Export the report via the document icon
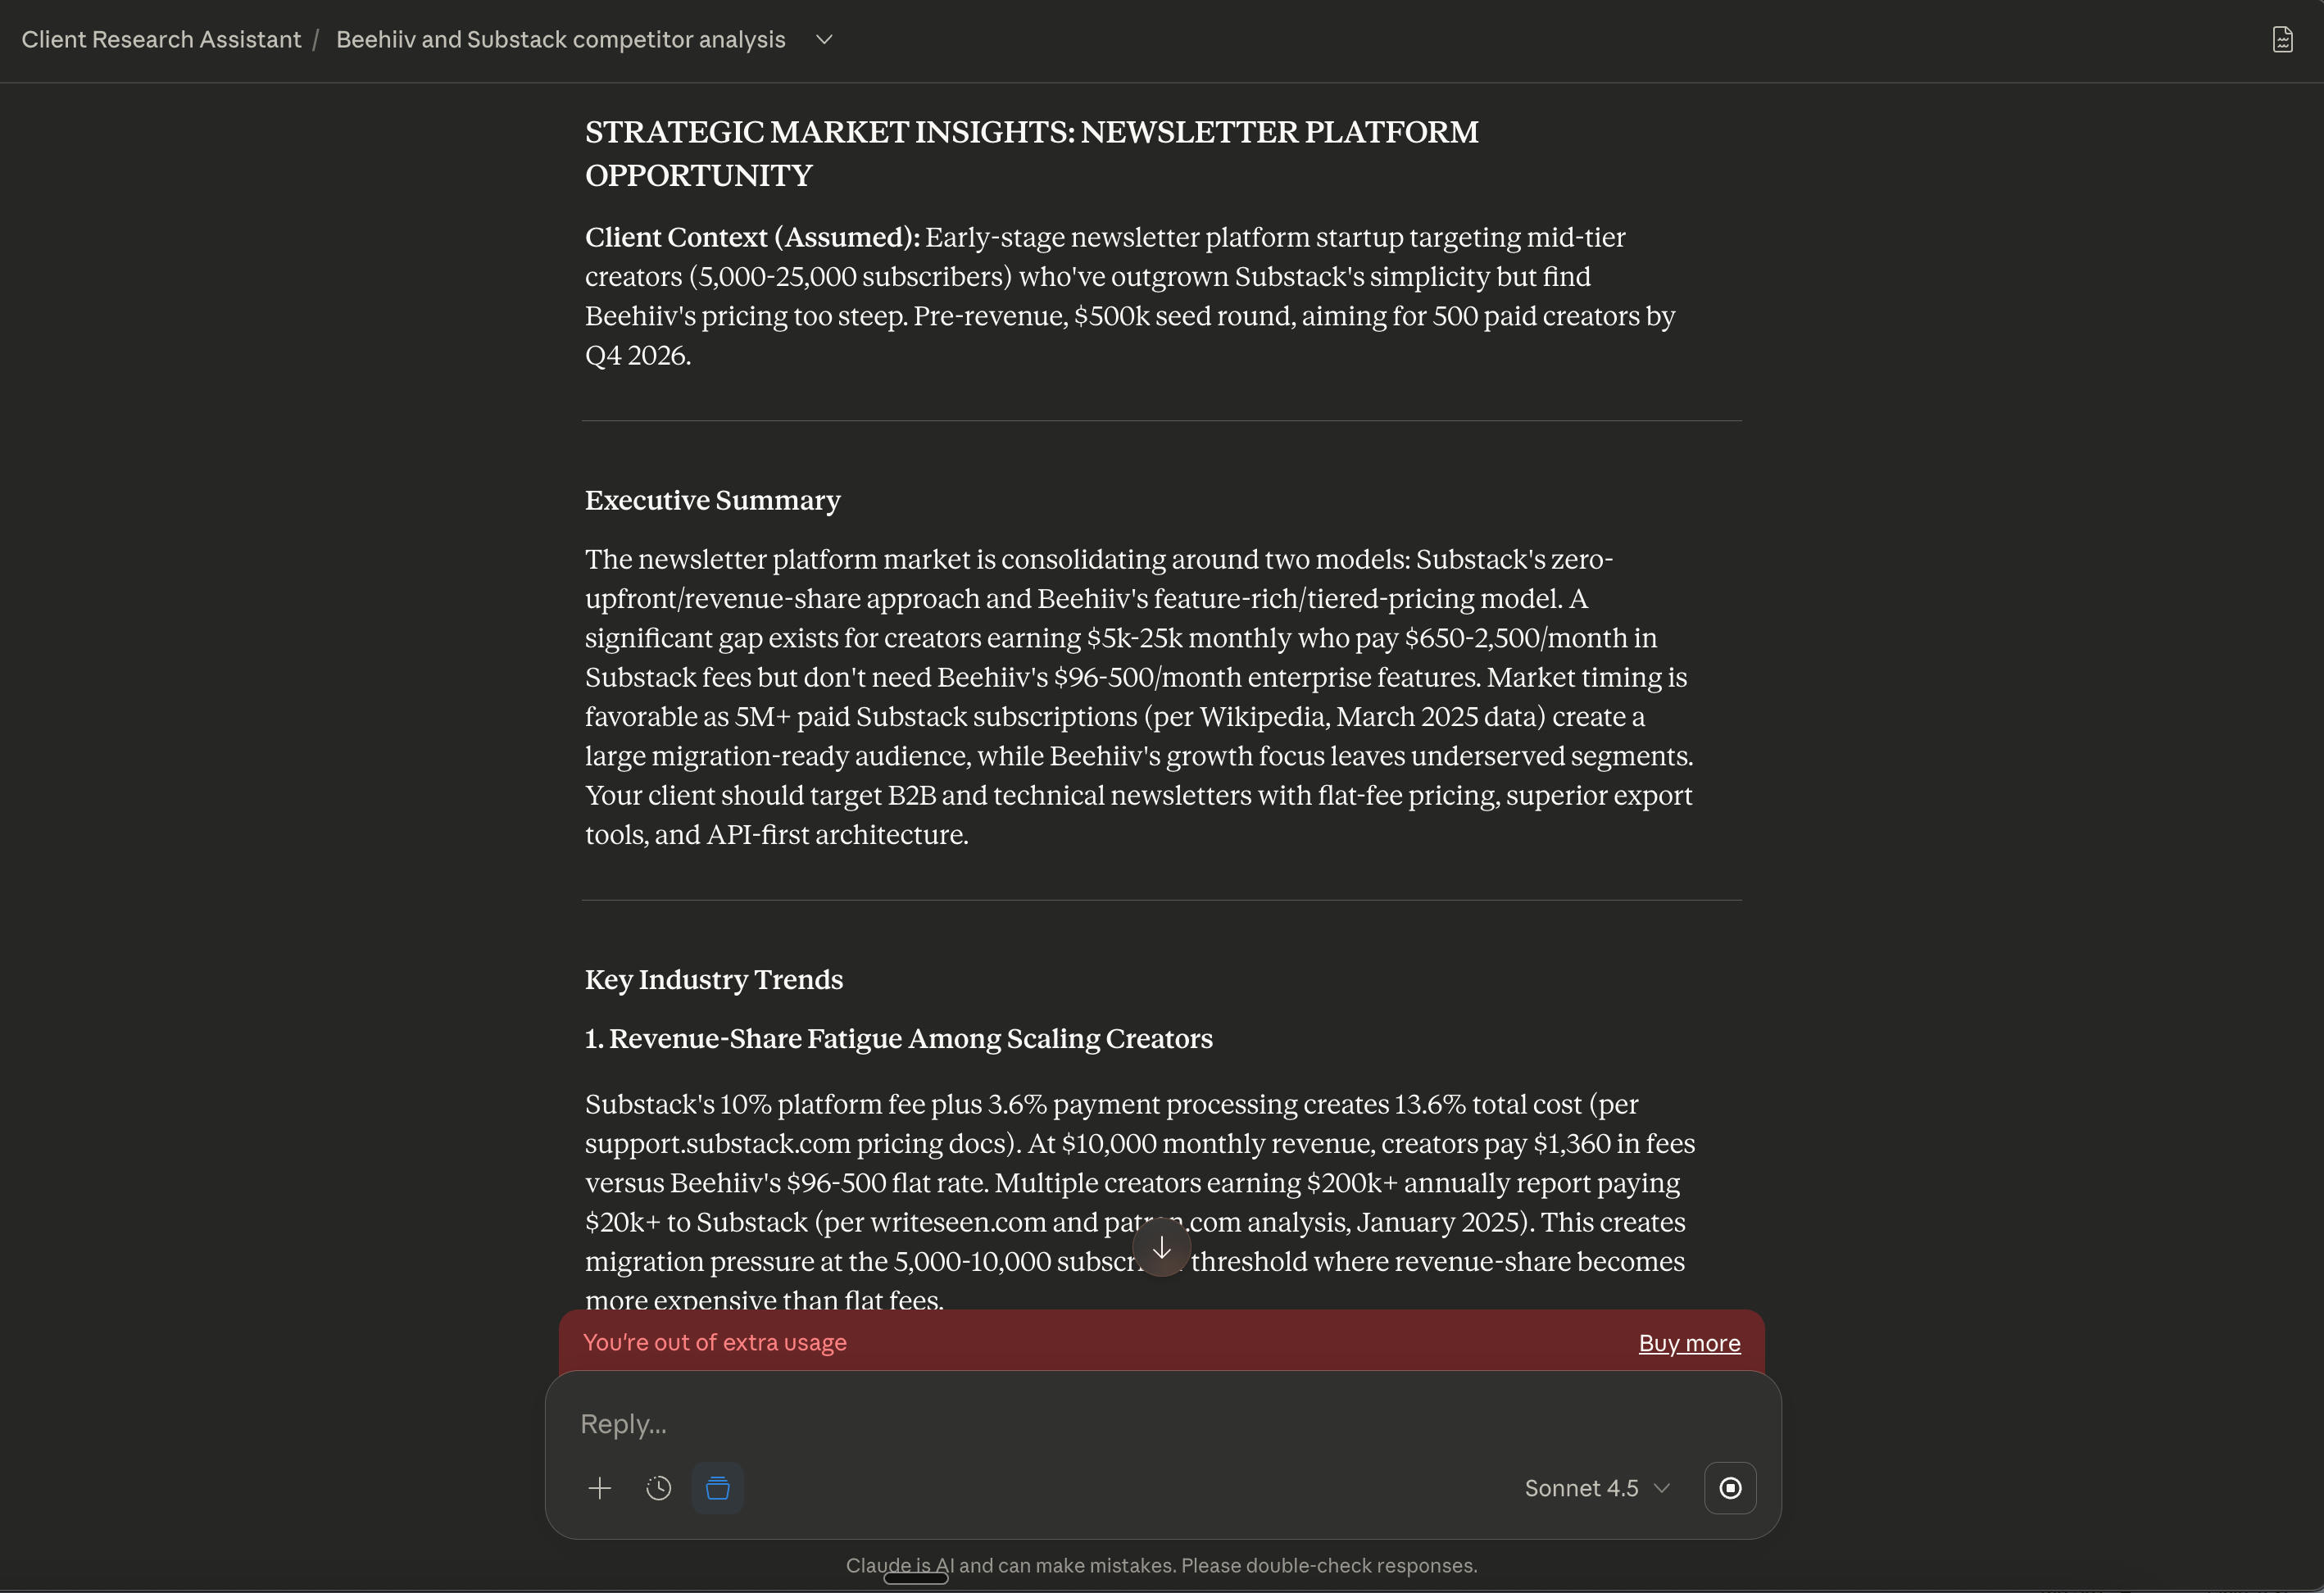 point(2281,39)
